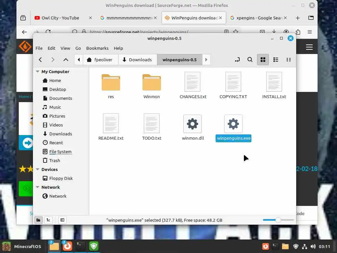Open shield app in taskbar

(x=94, y=246)
